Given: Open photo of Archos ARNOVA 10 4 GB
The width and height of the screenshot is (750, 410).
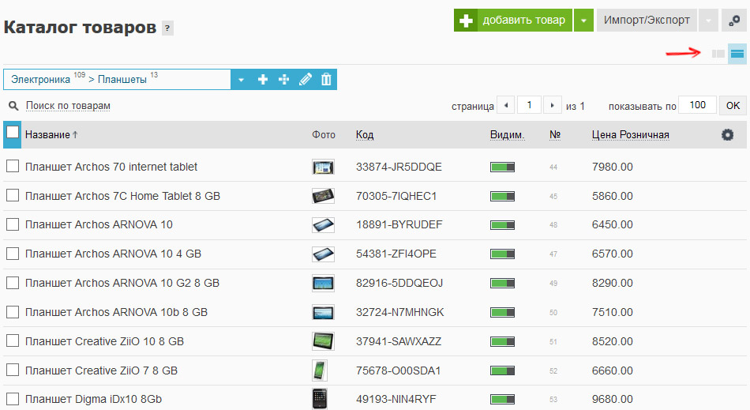Looking at the screenshot, I should point(323,254).
